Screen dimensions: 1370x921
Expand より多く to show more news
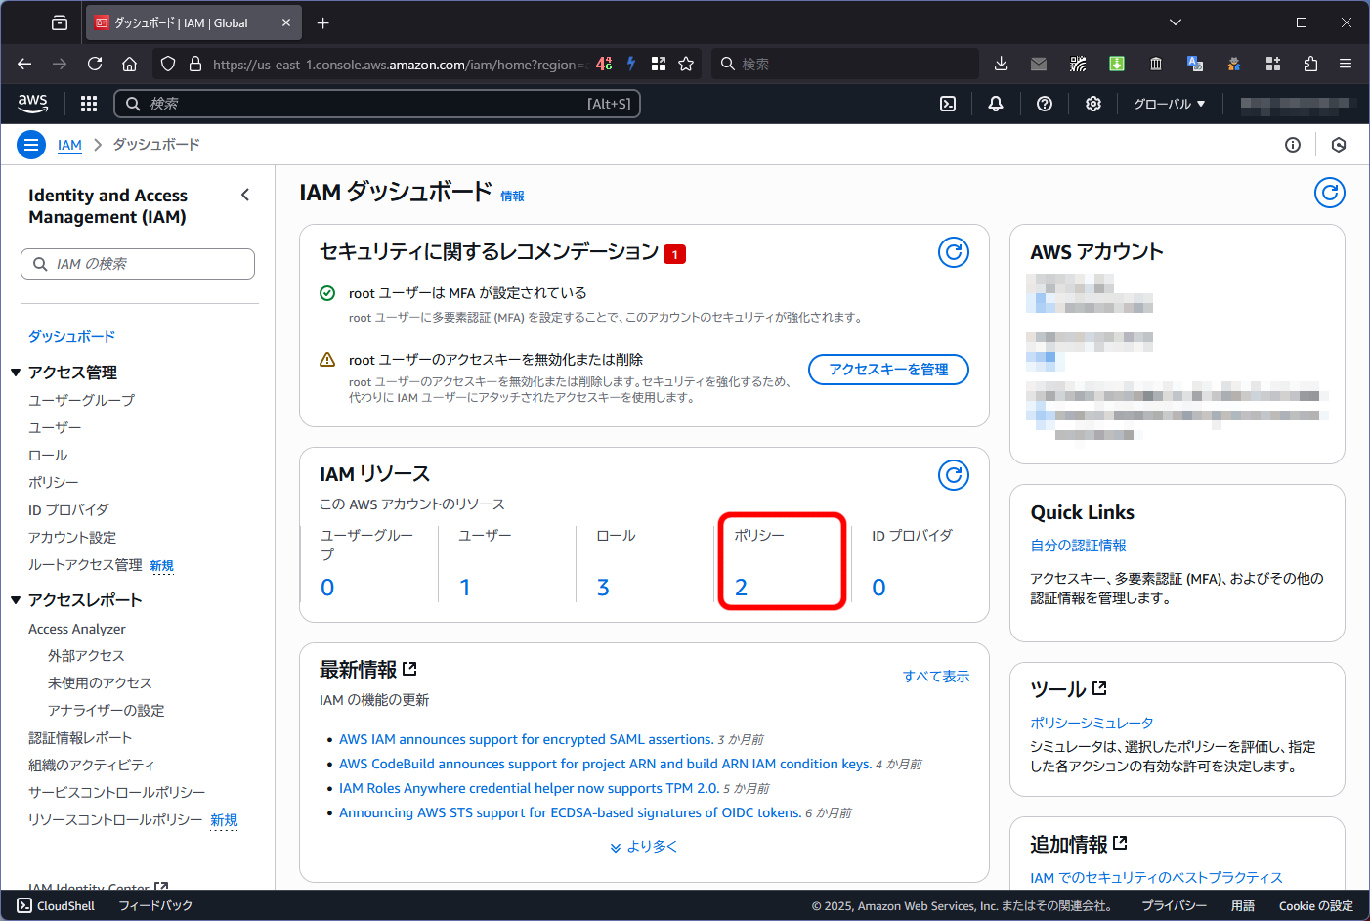[644, 847]
